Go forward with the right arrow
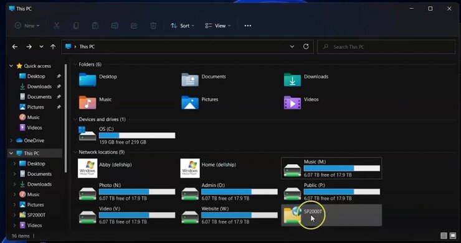This screenshot has height=243, width=461. coord(29,47)
